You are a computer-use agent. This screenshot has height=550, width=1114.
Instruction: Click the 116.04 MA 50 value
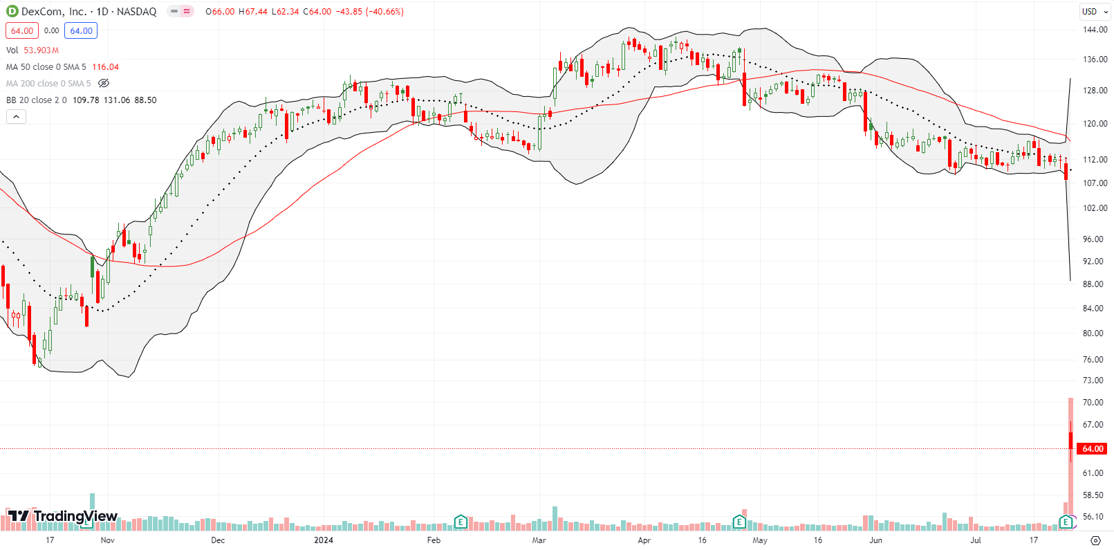pyautogui.click(x=105, y=67)
